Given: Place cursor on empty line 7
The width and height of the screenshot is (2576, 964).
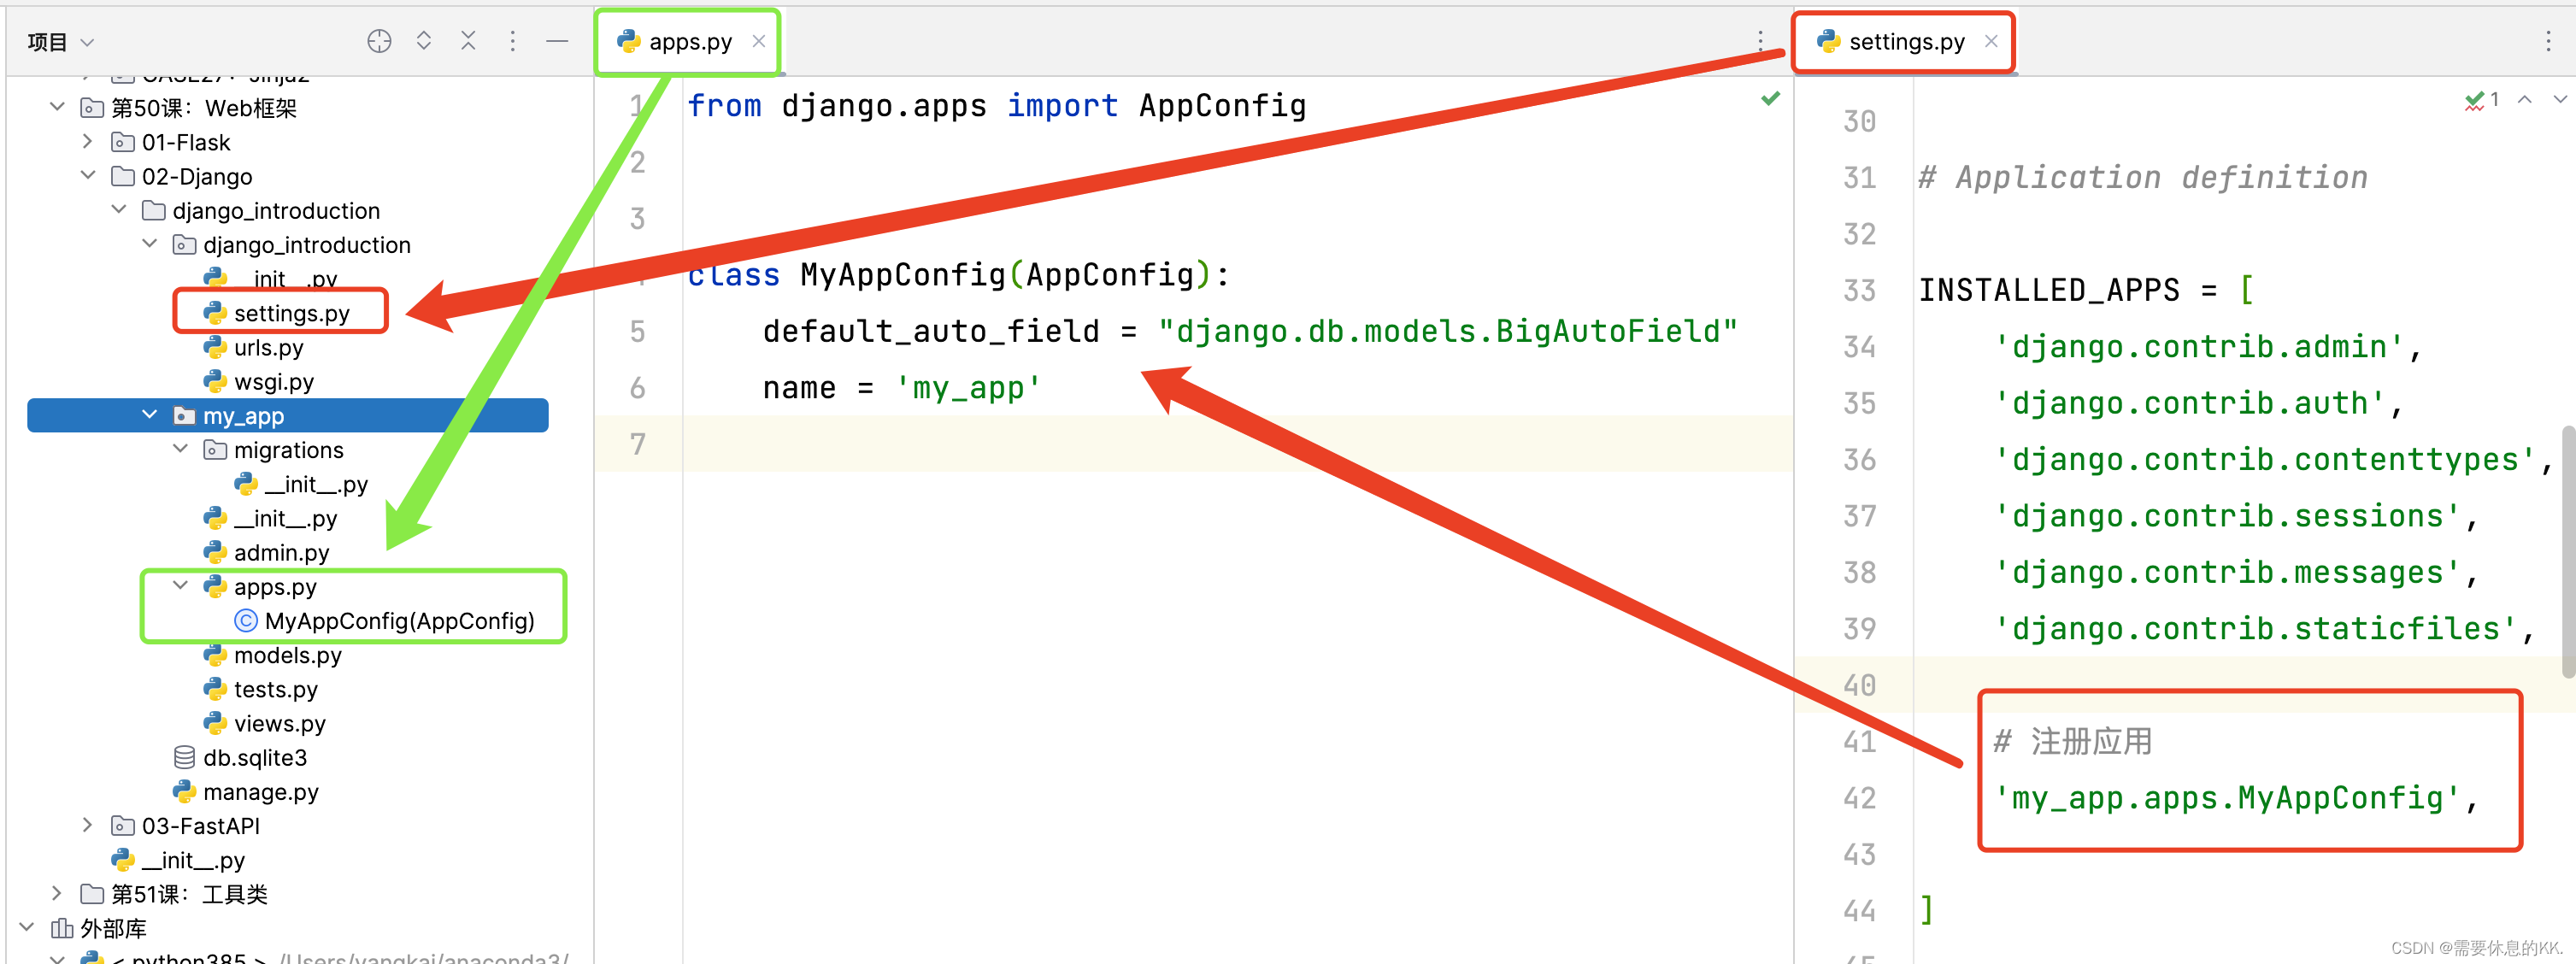Looking at the screenshot, I should click(1238, 443).
